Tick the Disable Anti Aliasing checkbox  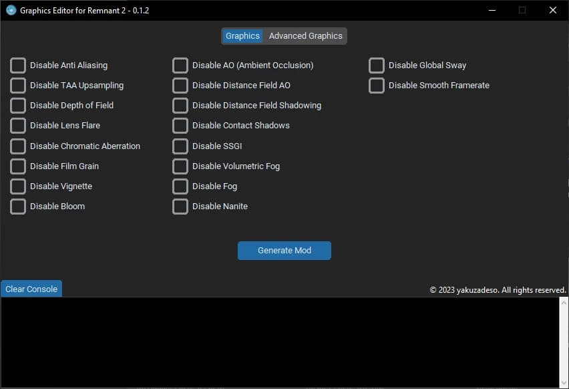click(x=18, y=66)
